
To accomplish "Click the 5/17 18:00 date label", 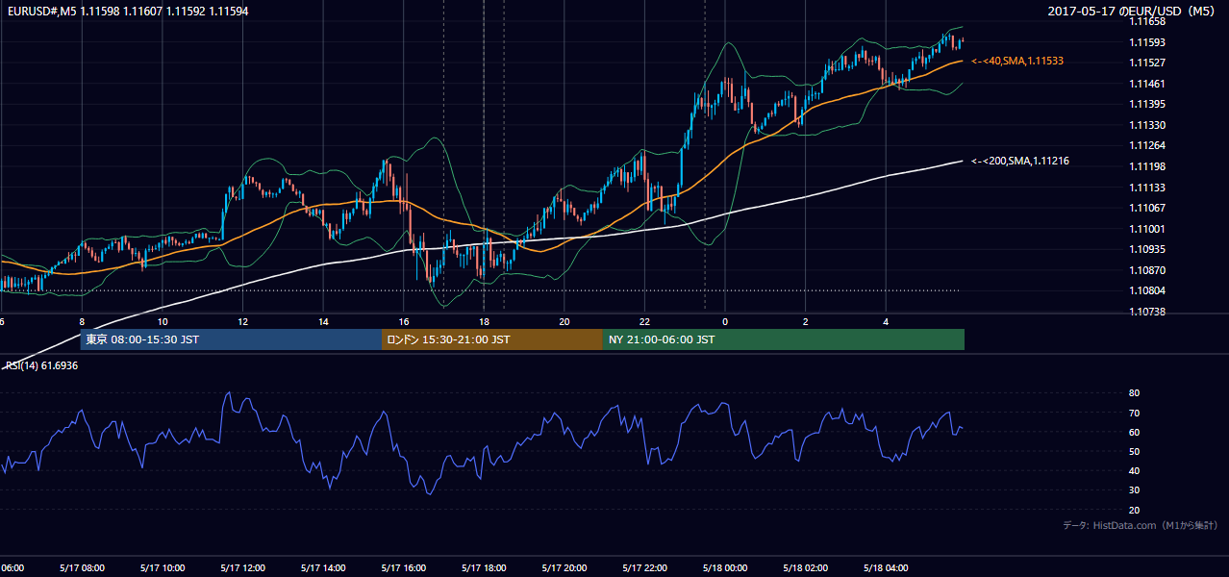I will click(x=484, y=568).
